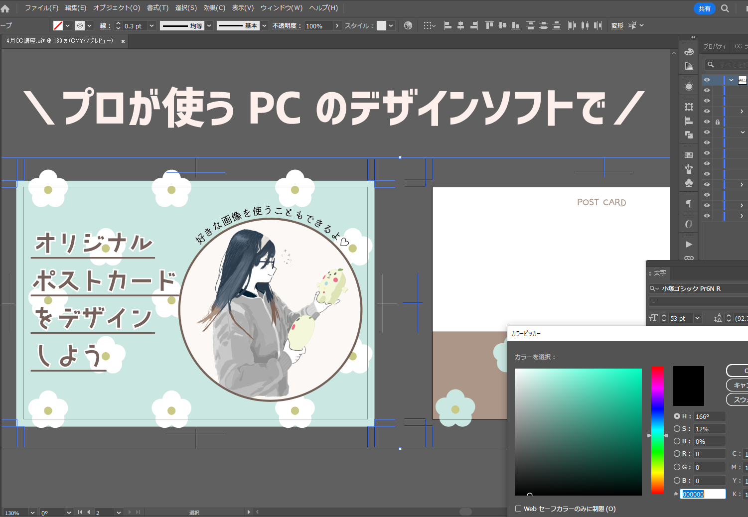Click the search magnifier icon in top bar

pos(725,8)
